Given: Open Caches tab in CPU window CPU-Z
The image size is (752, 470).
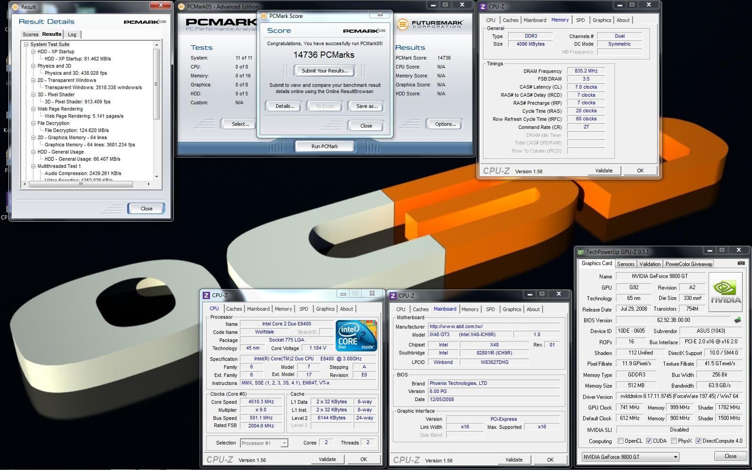Looking at the screenshot, I should point(234,309).
